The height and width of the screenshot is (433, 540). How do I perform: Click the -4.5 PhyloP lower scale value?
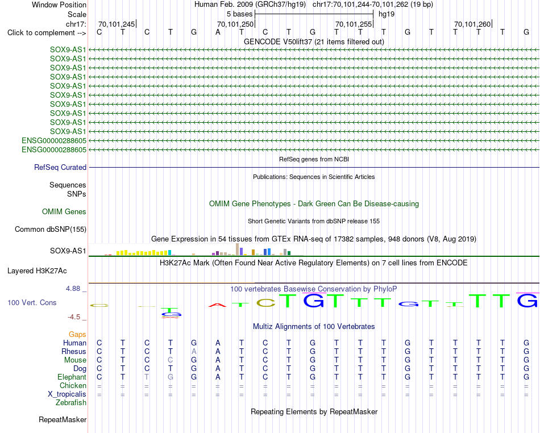tap(74, 317)
